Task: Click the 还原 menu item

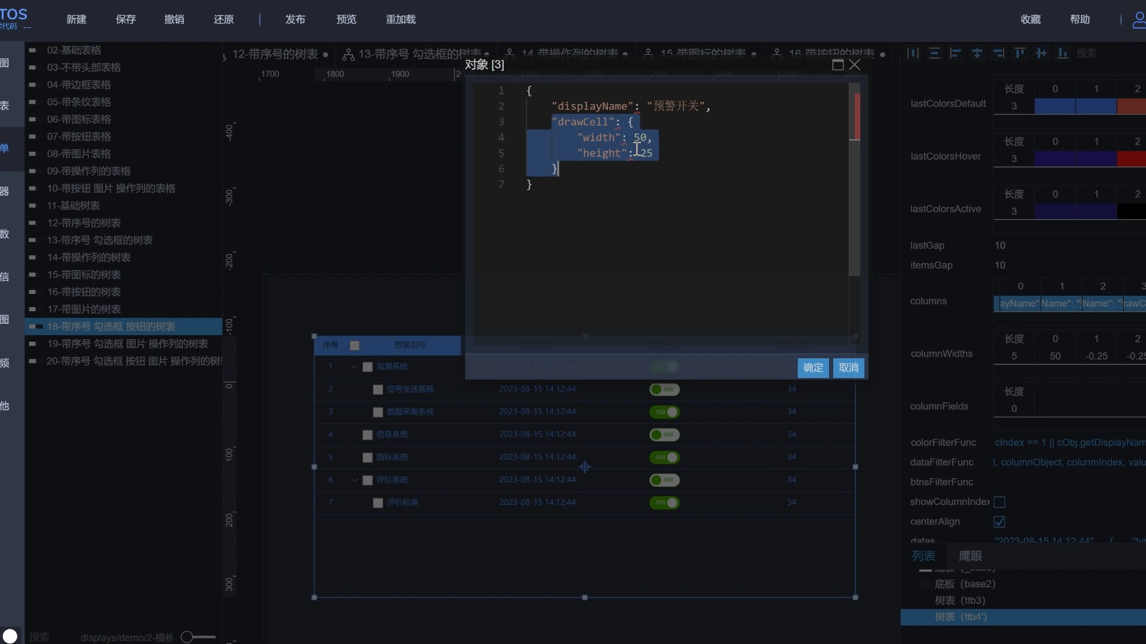Action: coord(224,20)
